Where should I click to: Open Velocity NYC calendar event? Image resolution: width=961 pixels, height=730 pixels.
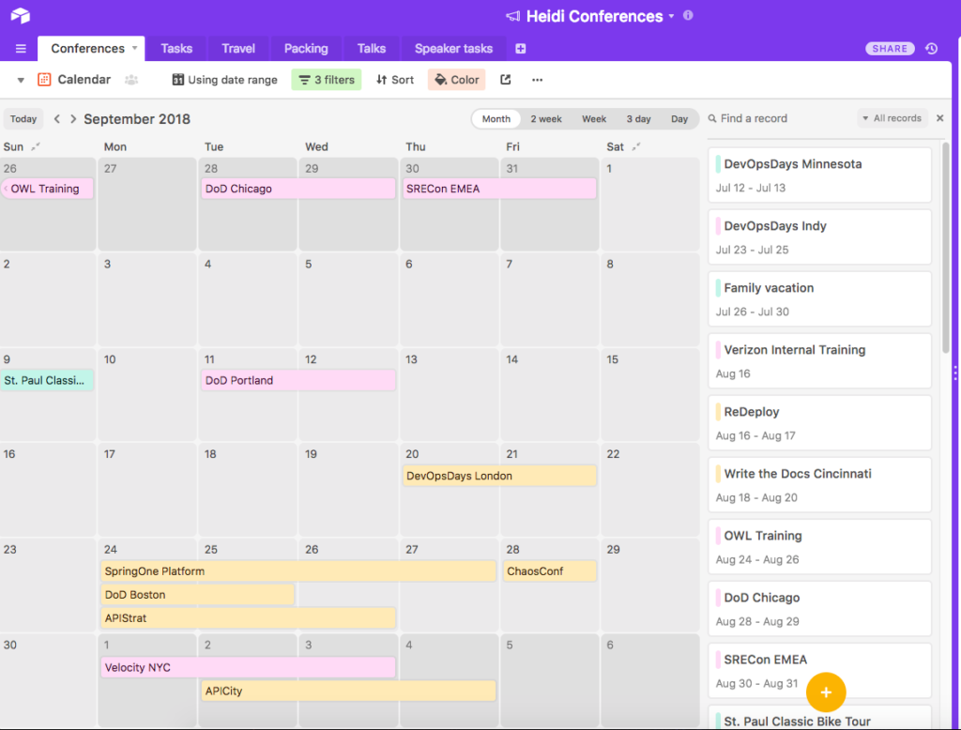(x=248, y=667)
